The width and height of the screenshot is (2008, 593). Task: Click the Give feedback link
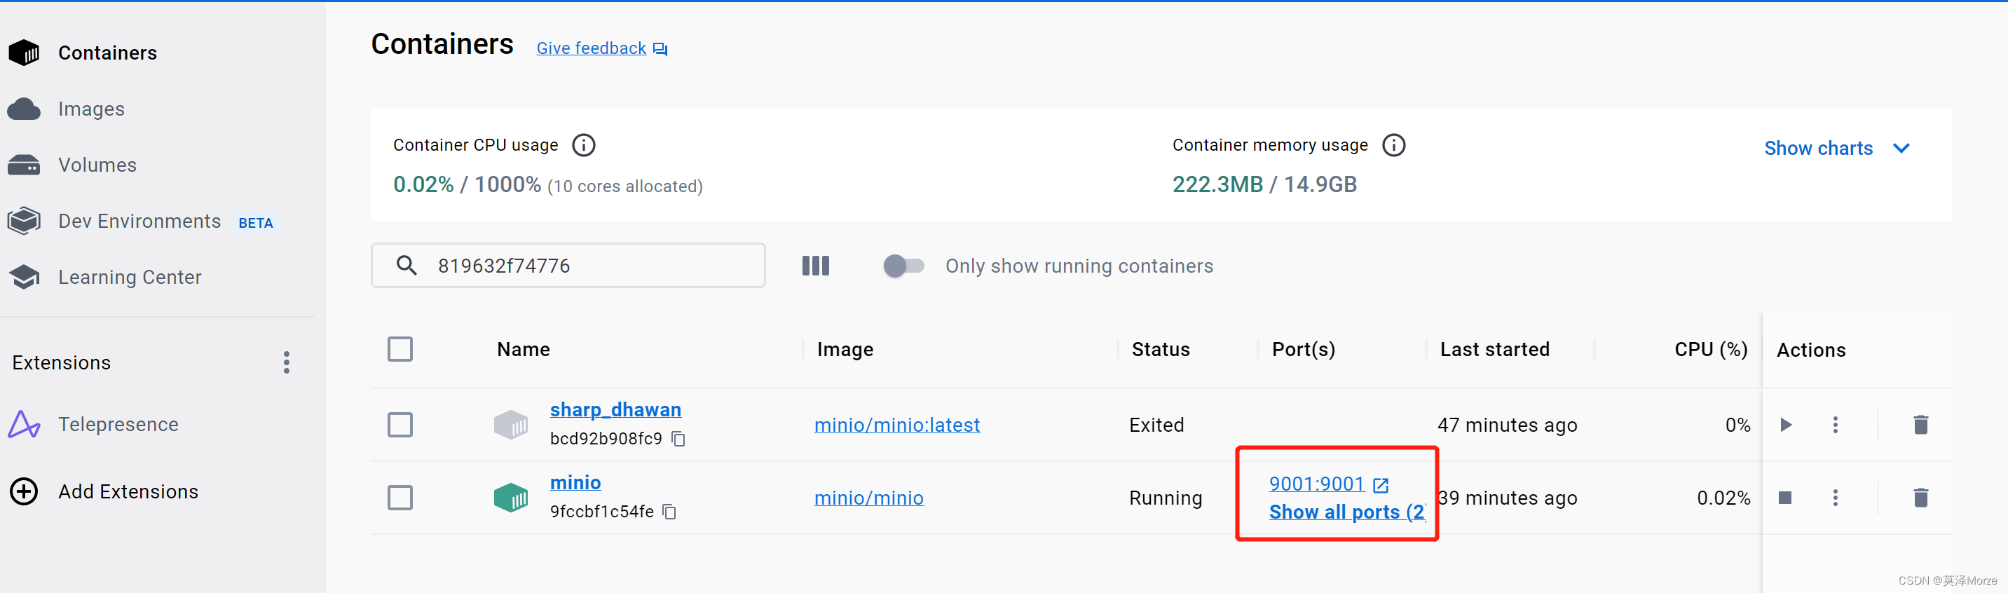tap(591, 48)
